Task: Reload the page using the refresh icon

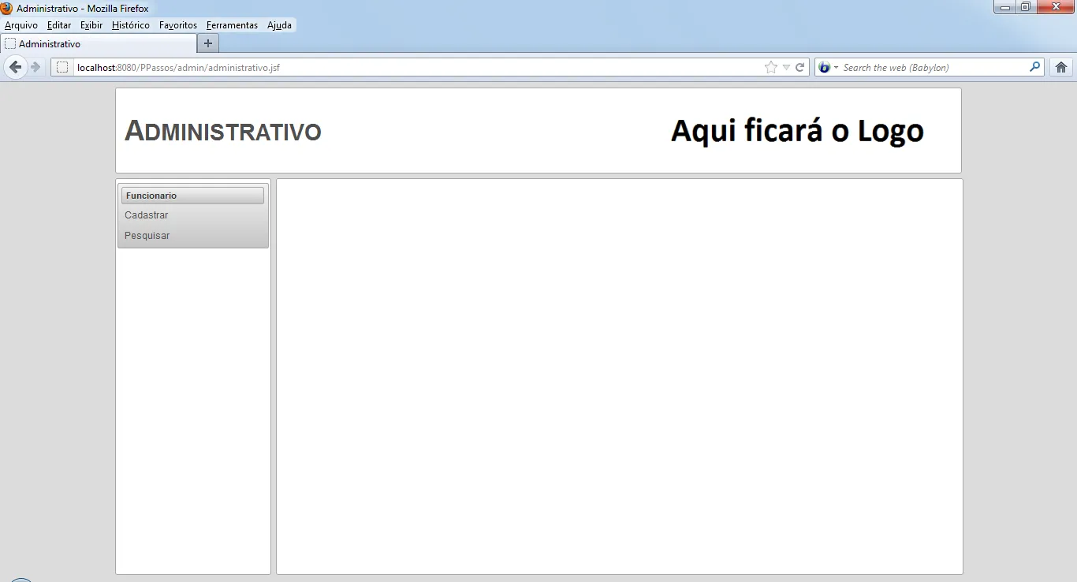Action: click(799, 67)
